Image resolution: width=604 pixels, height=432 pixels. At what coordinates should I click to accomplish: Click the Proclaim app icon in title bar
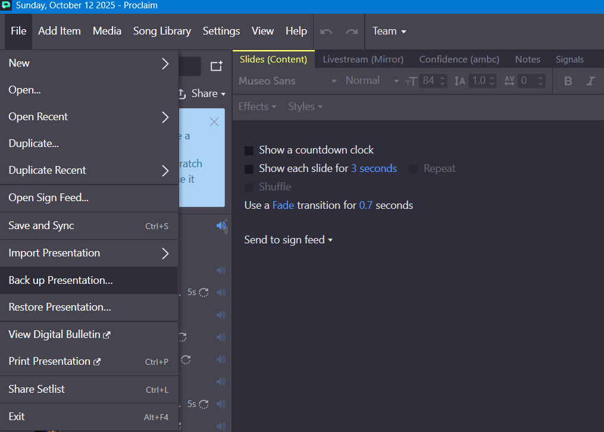[6, 5]
